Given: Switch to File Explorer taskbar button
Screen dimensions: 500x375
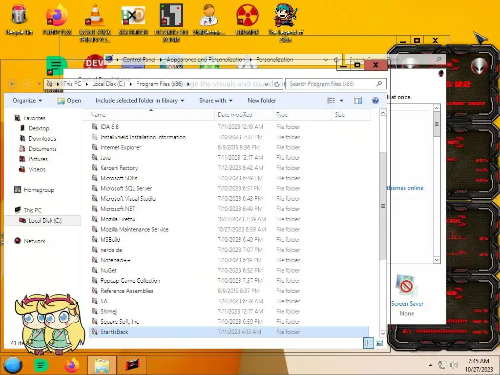Looking at the screenshot, I should (102, 365).
